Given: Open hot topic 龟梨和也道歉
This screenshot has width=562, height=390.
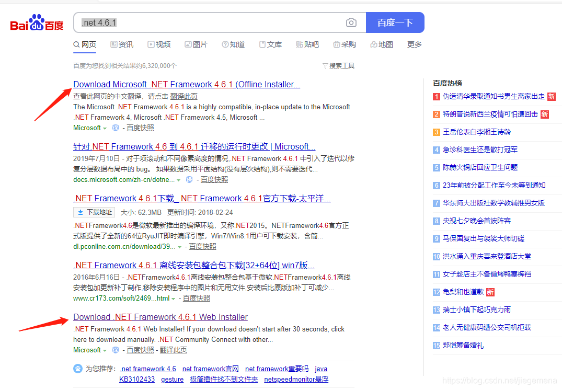Looking at the screenshot, I should coord(463,292).
